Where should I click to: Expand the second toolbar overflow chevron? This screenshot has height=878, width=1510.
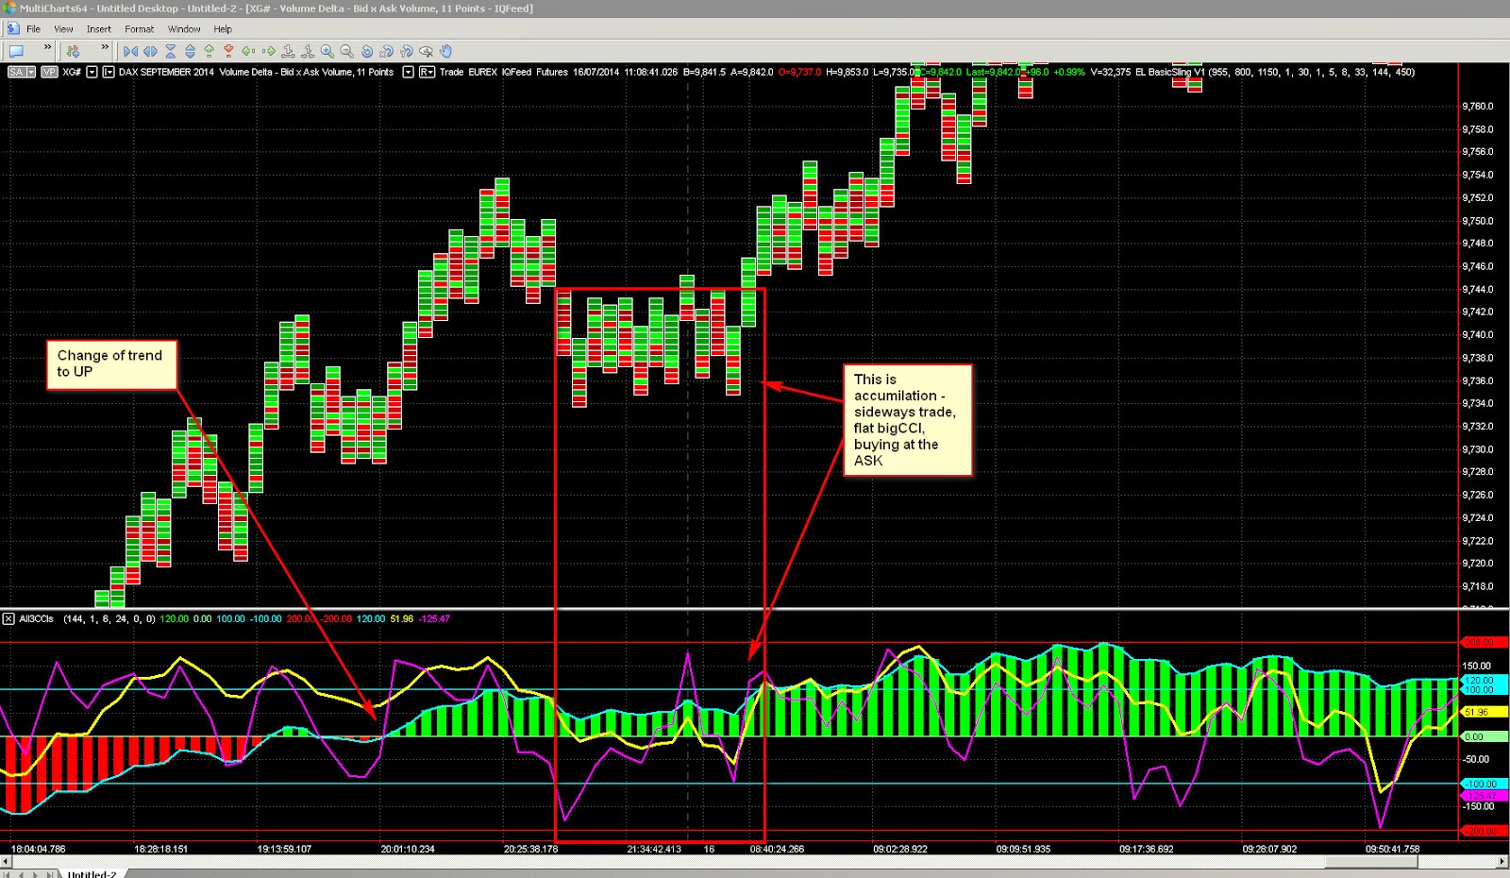click(x=106, y=48)
